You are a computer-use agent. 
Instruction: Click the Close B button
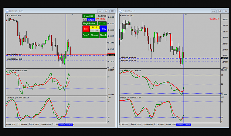click(x=103, y=35)
